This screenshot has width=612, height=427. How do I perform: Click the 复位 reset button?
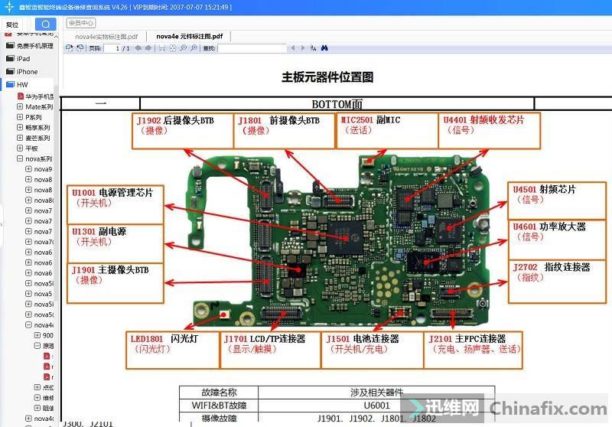tap(12, 24)
